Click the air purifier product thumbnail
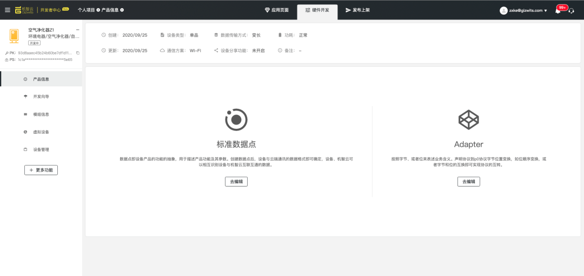The image size is (584, 276). click(x=14, y=36)
